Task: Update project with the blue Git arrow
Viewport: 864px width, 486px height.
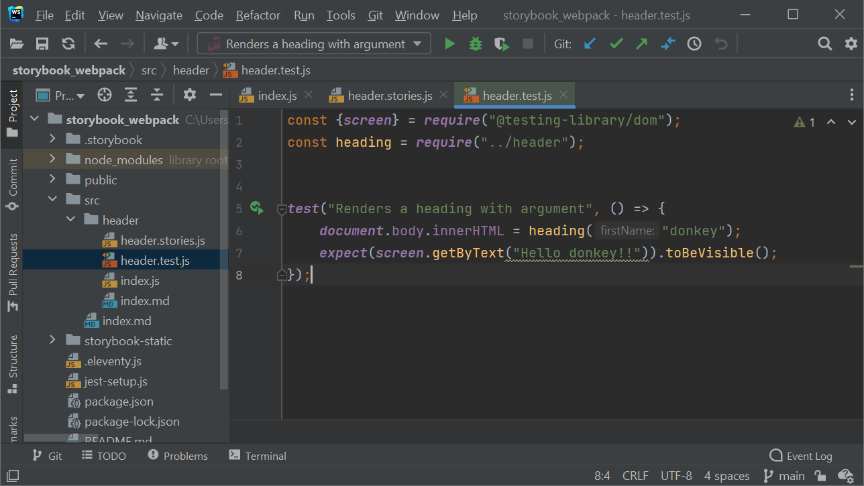Action: (x=590, y=44)
